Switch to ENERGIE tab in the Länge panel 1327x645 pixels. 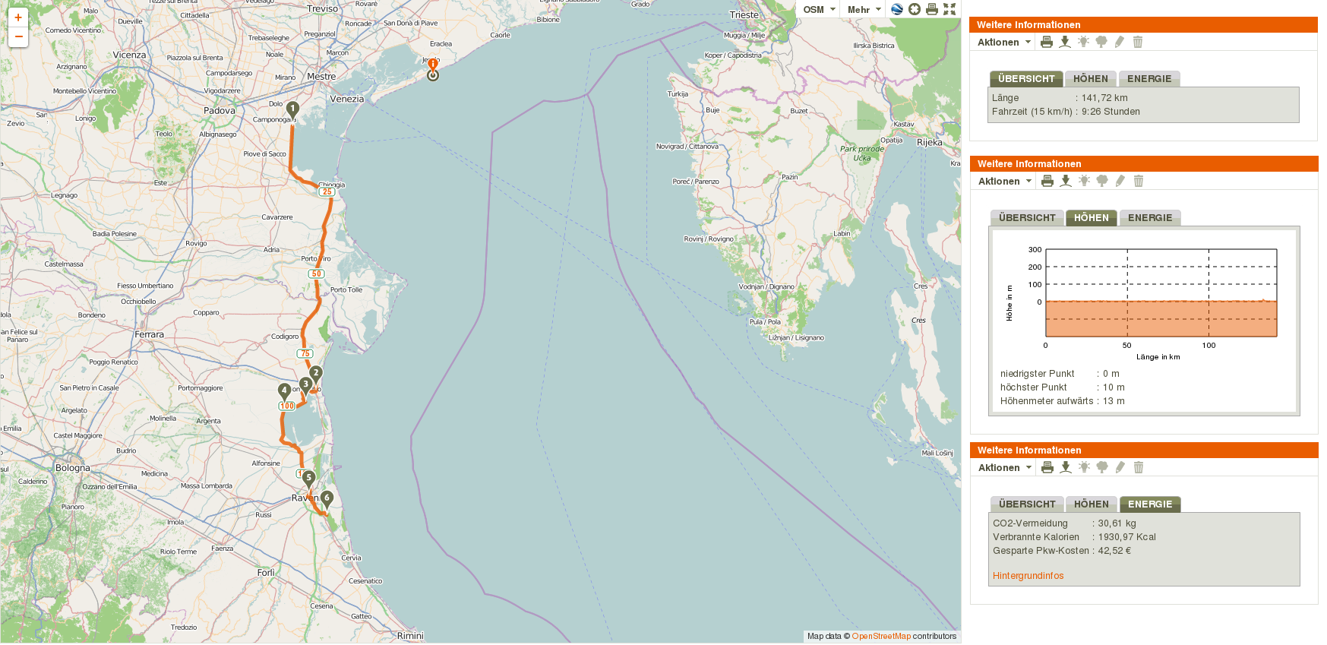(1149, 79)
